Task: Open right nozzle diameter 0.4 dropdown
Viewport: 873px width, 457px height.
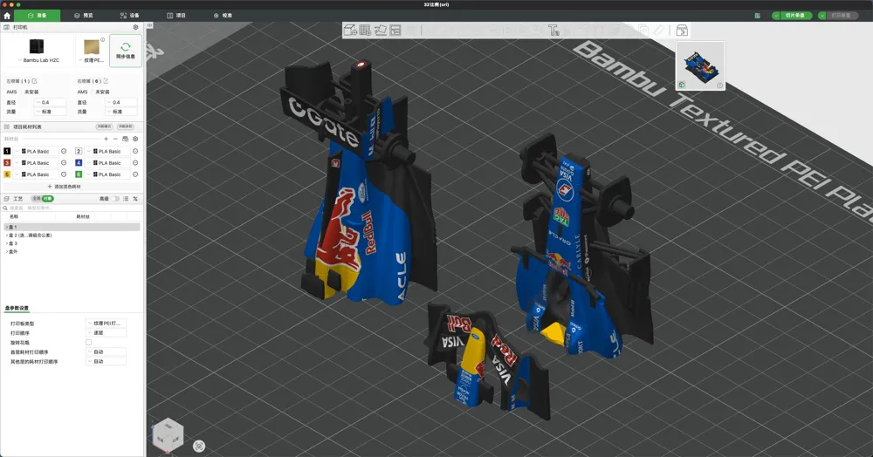Action: (120, 102)
